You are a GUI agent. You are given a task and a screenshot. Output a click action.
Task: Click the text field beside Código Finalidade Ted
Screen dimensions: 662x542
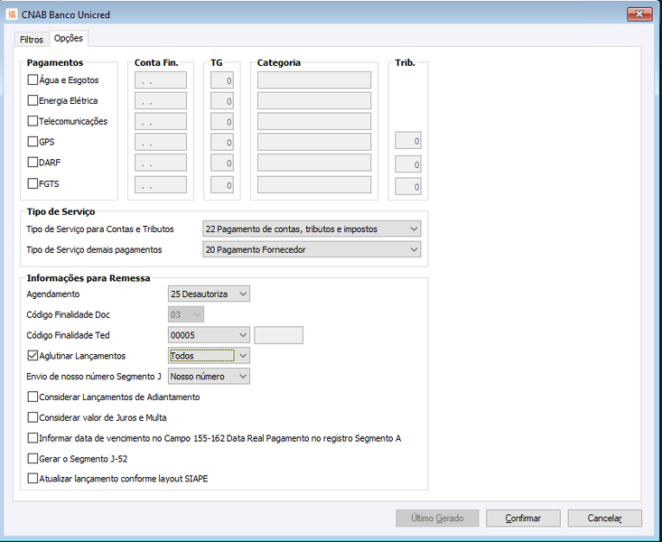point(279,335)
